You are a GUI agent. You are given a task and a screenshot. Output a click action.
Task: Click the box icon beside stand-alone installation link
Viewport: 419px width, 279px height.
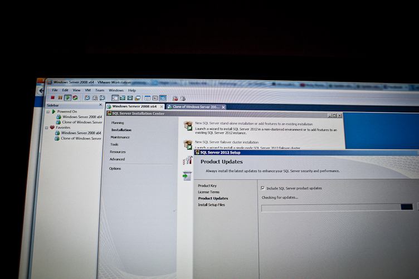tap(188, 125)
